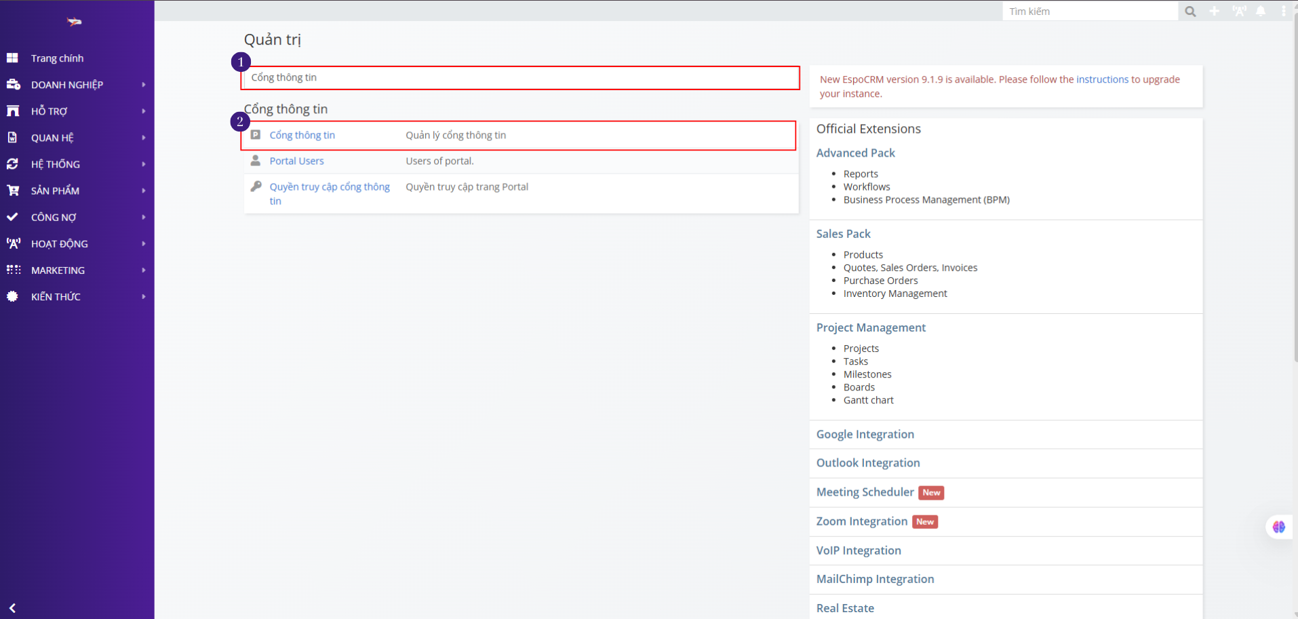Screen dimensions: 1298x619
Task: Go to Trang chính in the sidebar
Action: tap(57, 58)
